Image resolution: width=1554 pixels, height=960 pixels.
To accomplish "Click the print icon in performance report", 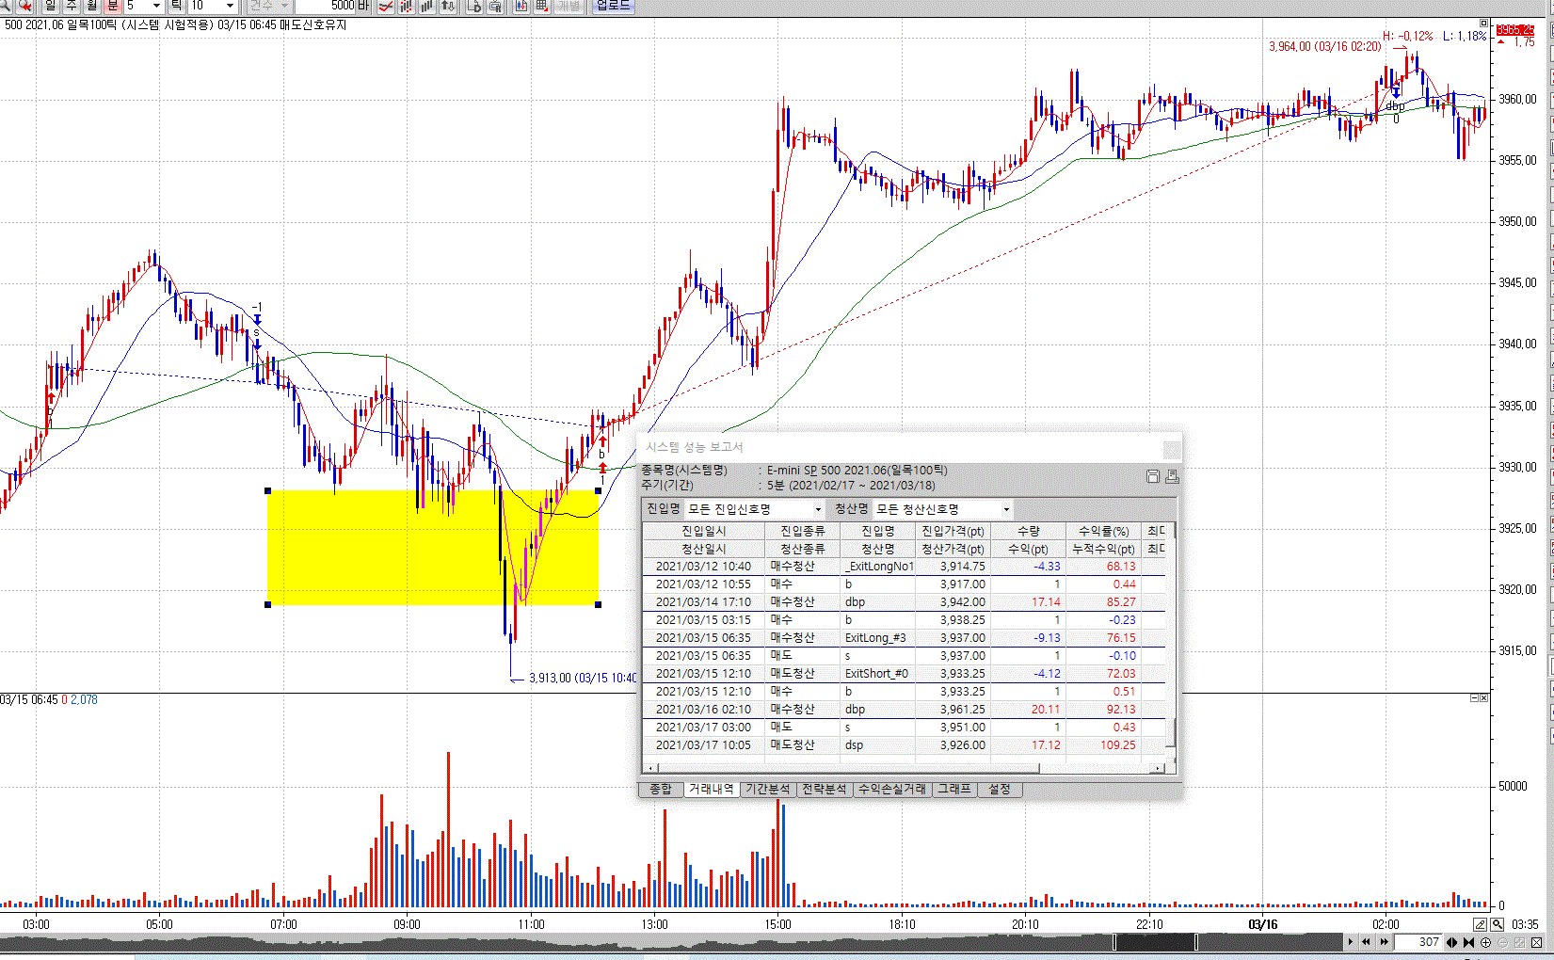I will click(1172, 476).
